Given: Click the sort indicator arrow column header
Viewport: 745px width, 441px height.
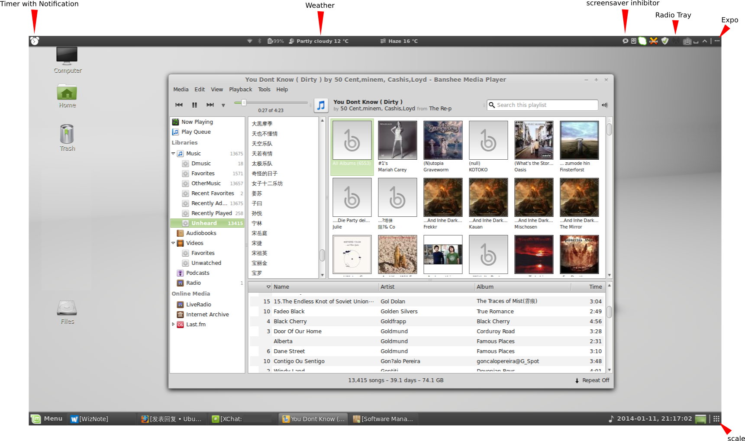Looking at the screenshot, I should click(x=268, y=287).
